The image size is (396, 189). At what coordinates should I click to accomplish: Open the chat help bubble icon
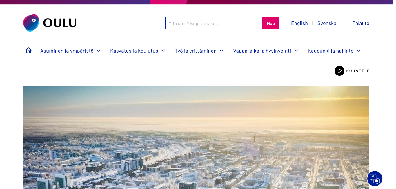375,179
